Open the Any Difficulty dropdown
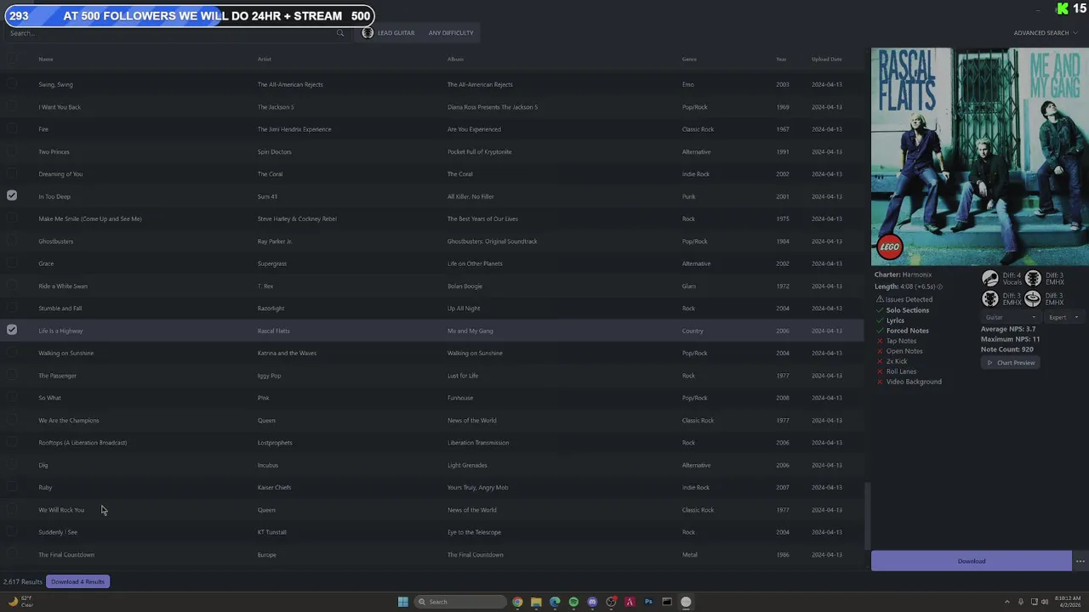The width and height of the screenshot is (1089, 612). point(451,33)
